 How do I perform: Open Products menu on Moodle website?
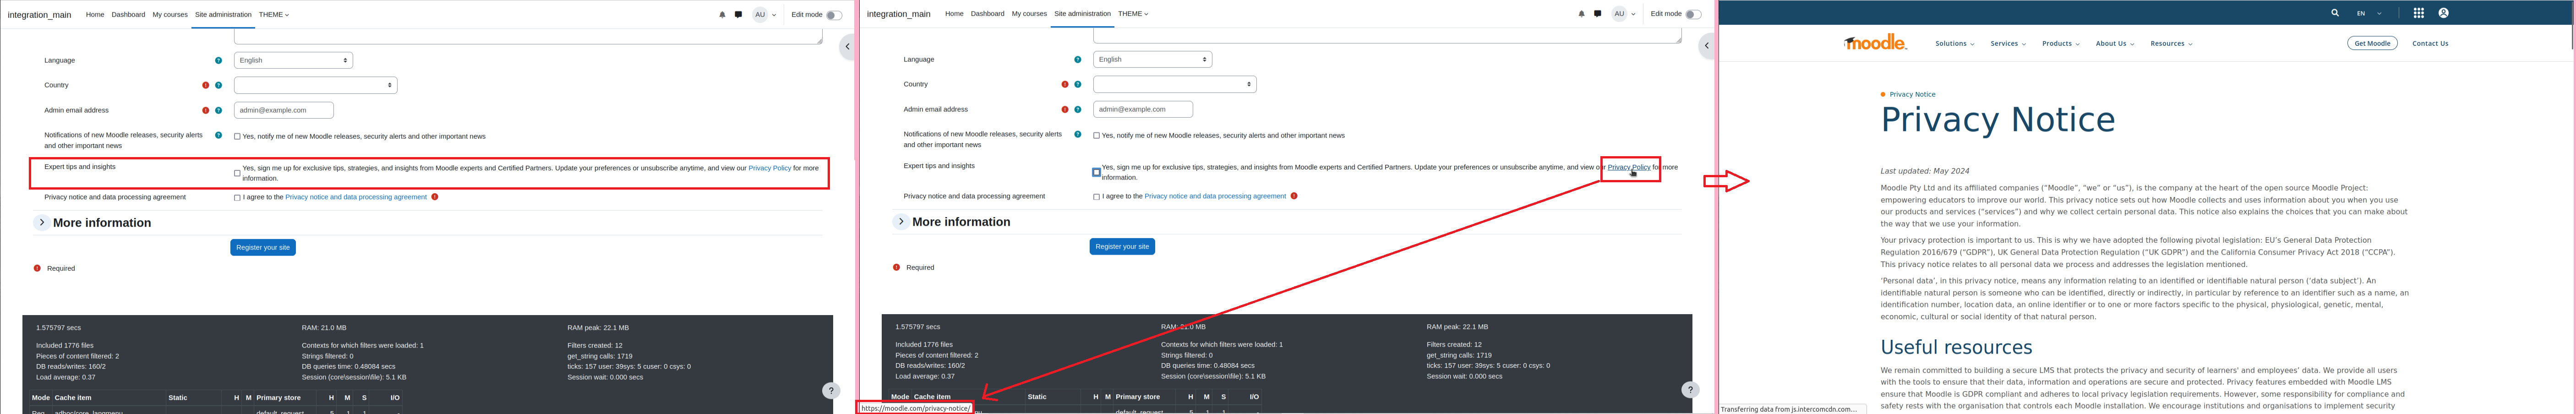[x=2061, y=43]
